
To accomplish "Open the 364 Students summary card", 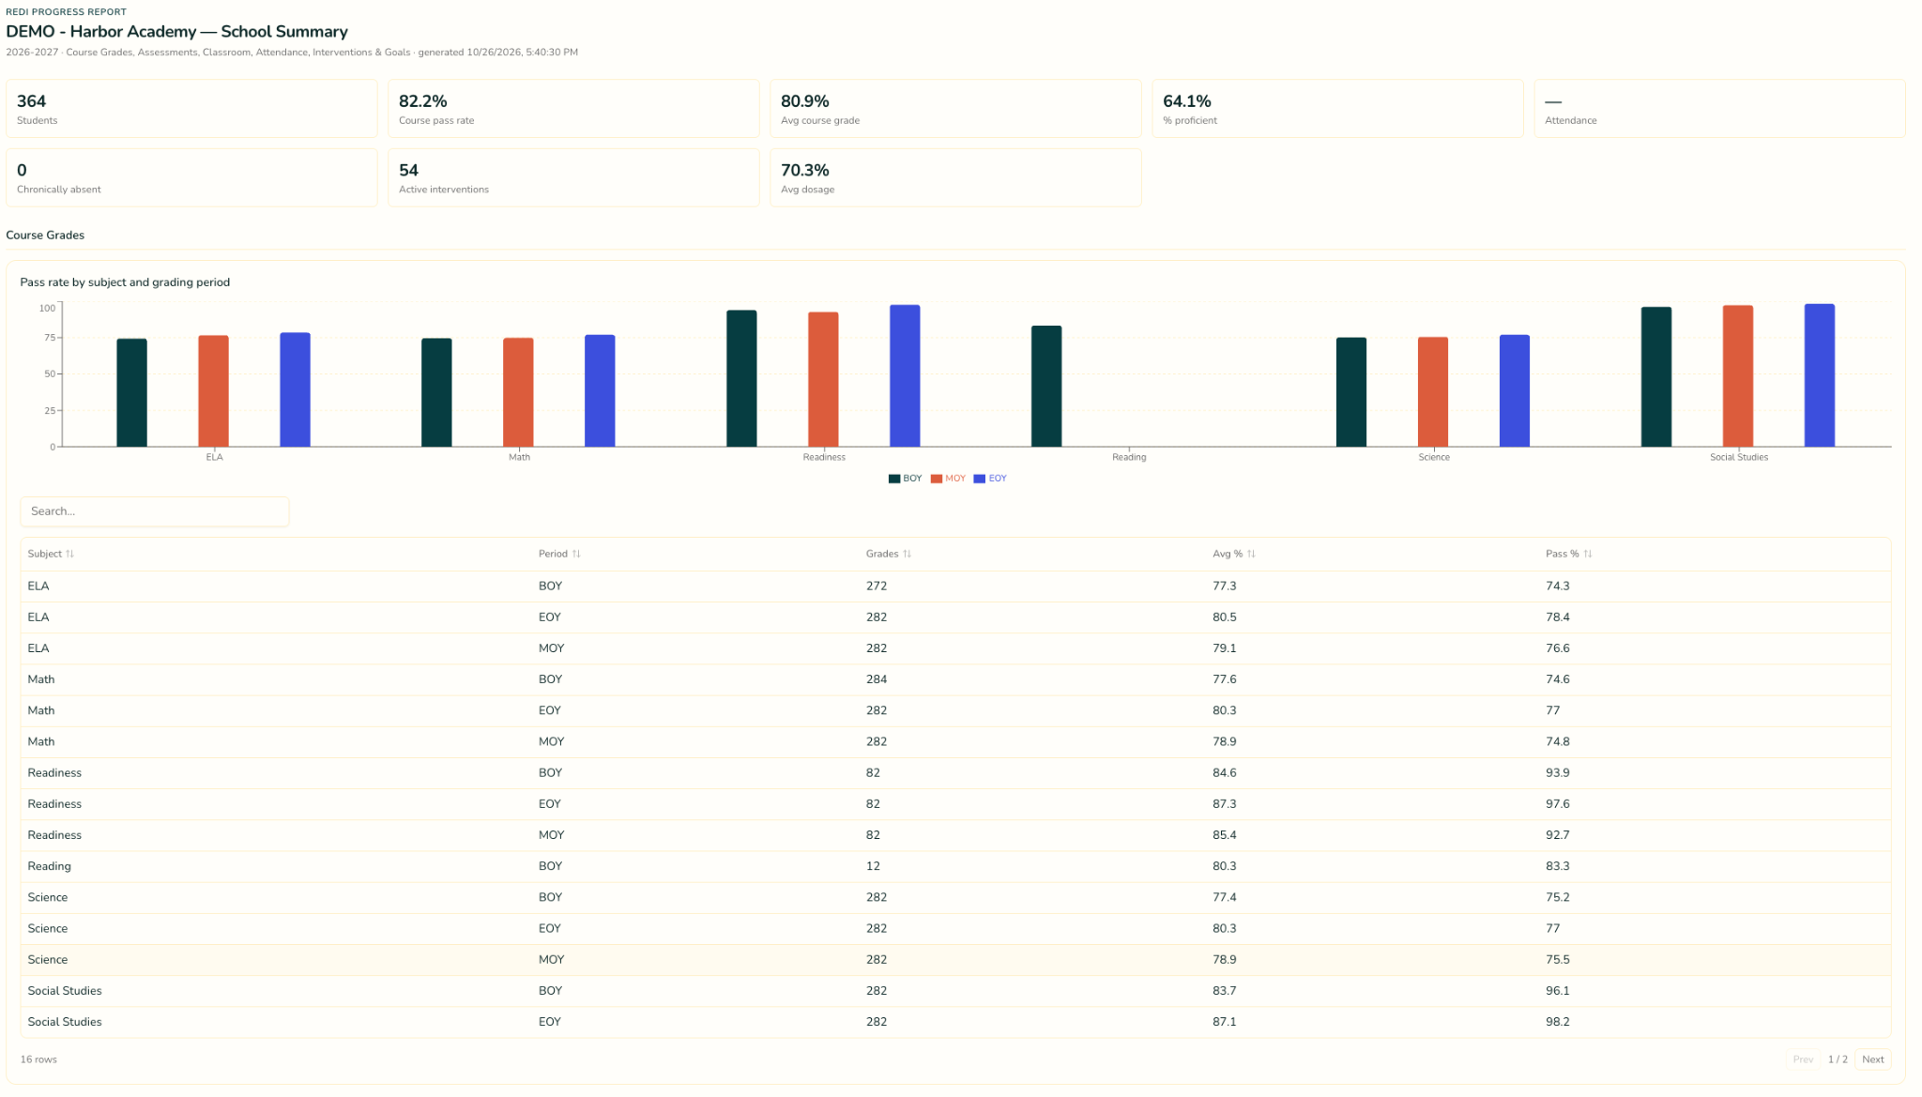I will coord(191,109).
